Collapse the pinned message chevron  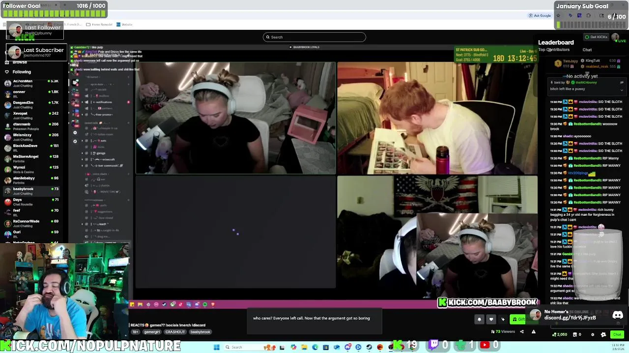[622, 90]
